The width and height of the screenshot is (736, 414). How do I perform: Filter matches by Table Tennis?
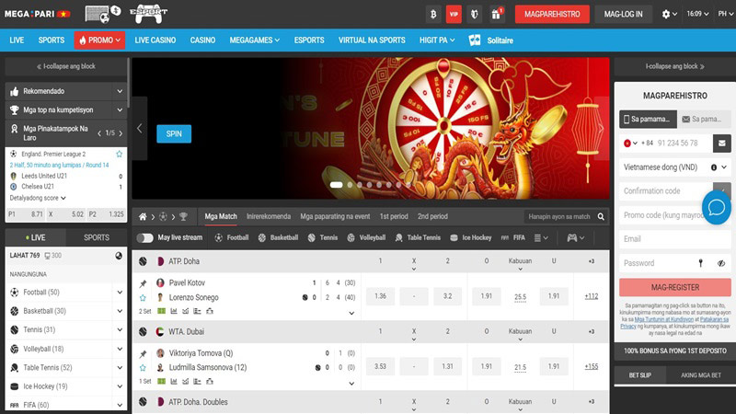pyautogui.click(x=418, y=237)
